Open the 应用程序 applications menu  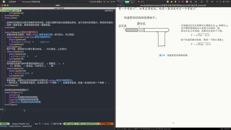tap(12, 2)
